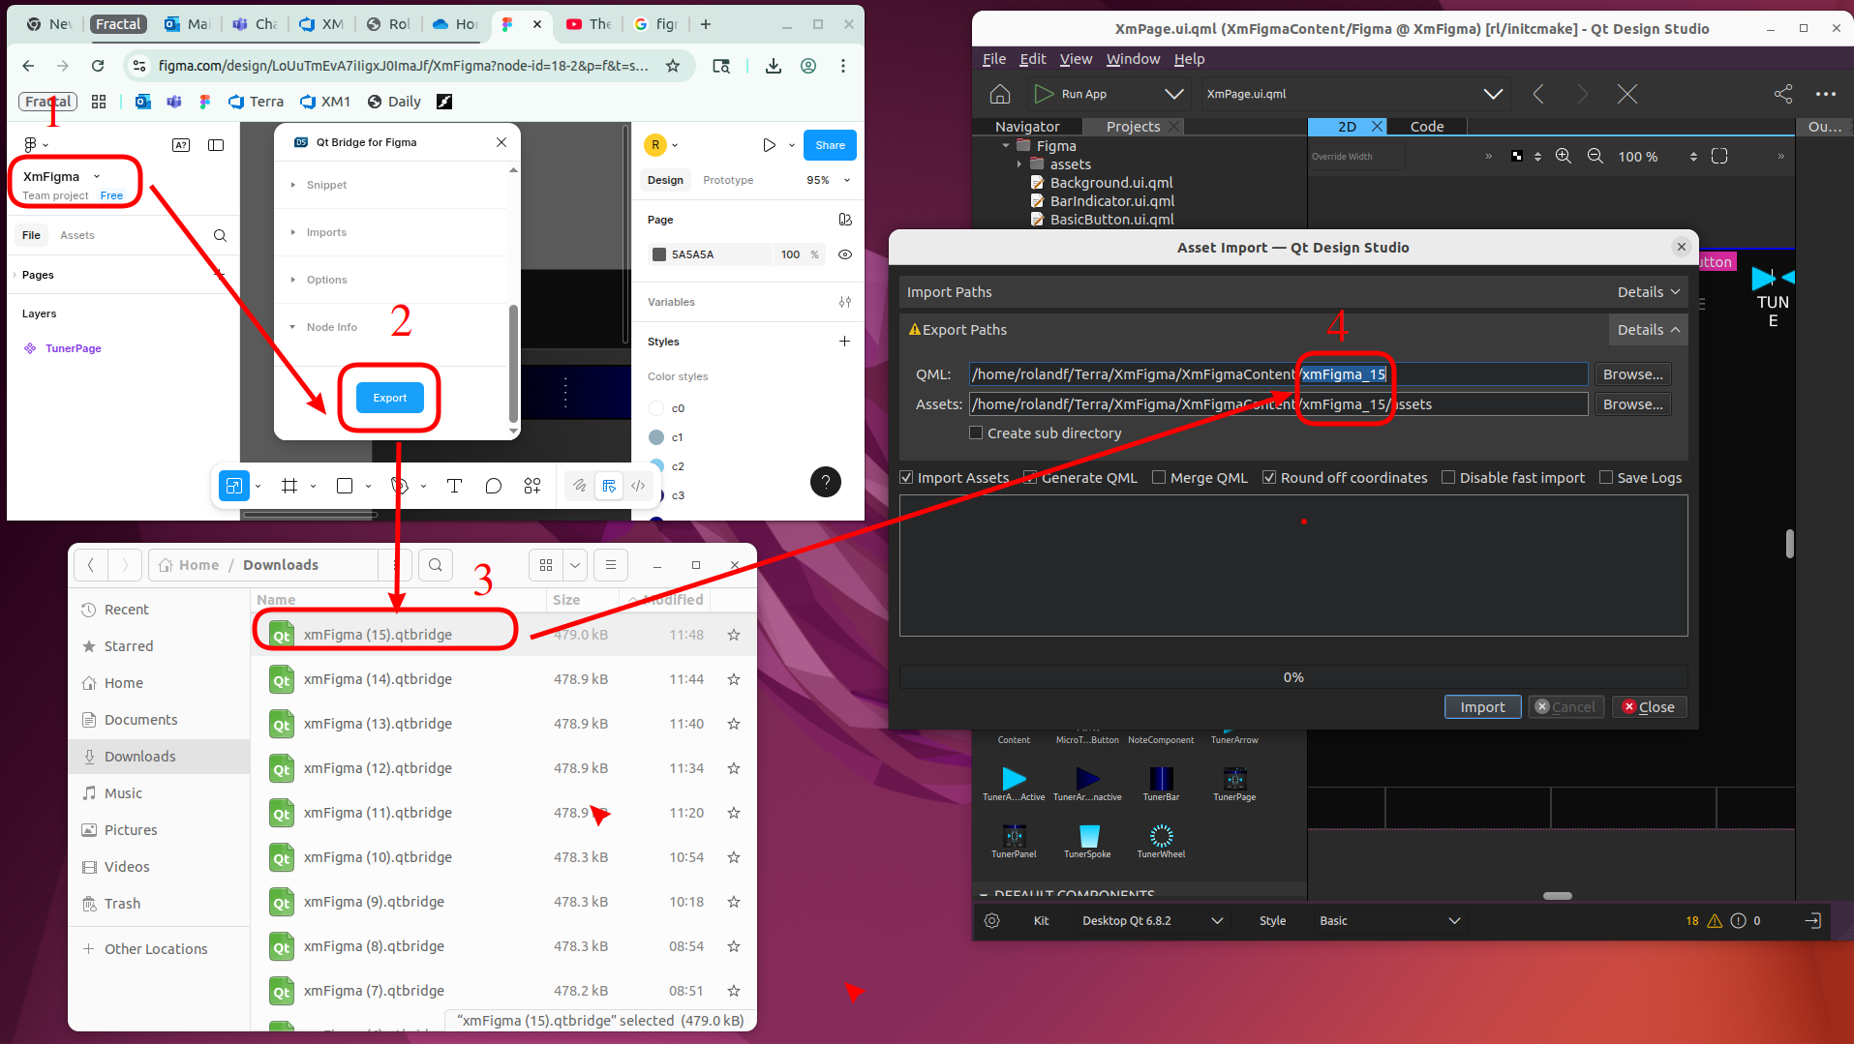Click the file manager search icon
The width and height of the screenshot is (1854, 1044).
436,565
